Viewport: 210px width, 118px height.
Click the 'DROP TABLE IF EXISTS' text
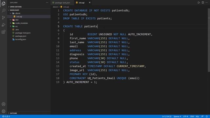tap(79, 18)
